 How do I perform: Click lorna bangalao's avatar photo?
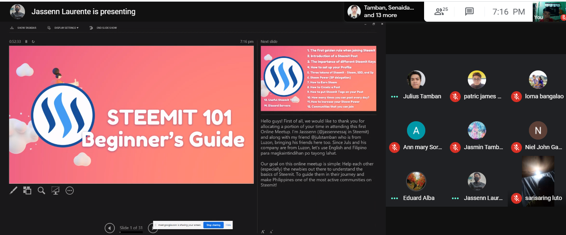pyautogui.click(x=538, y=80)
